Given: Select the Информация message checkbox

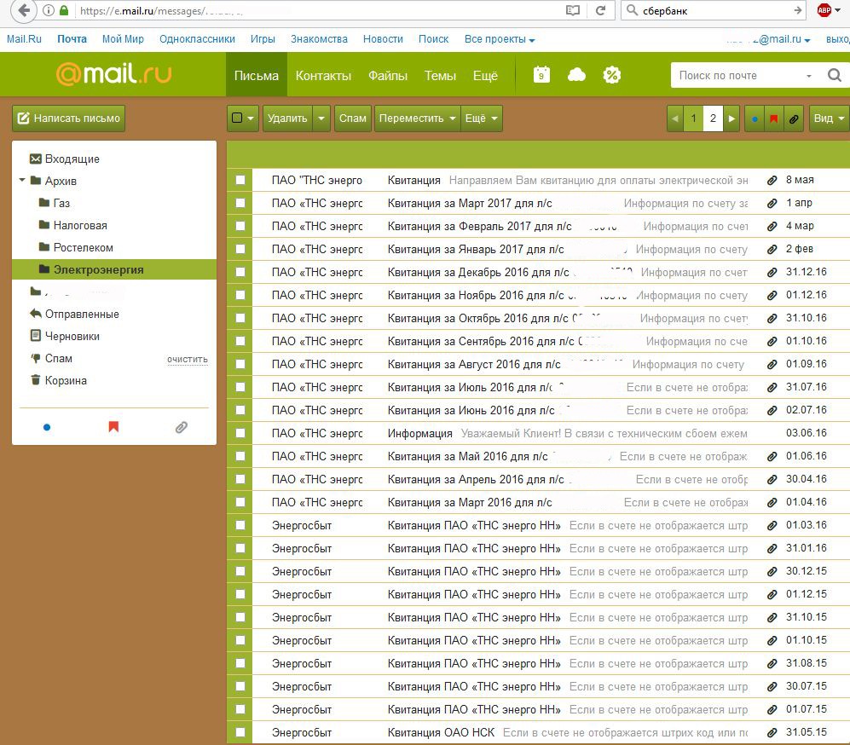Looking at the screenshot, I should coord(240,434).
